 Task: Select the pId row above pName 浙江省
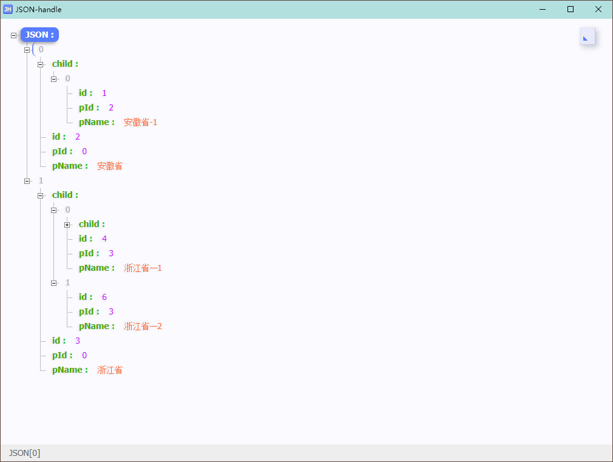(x=70, y=356)
